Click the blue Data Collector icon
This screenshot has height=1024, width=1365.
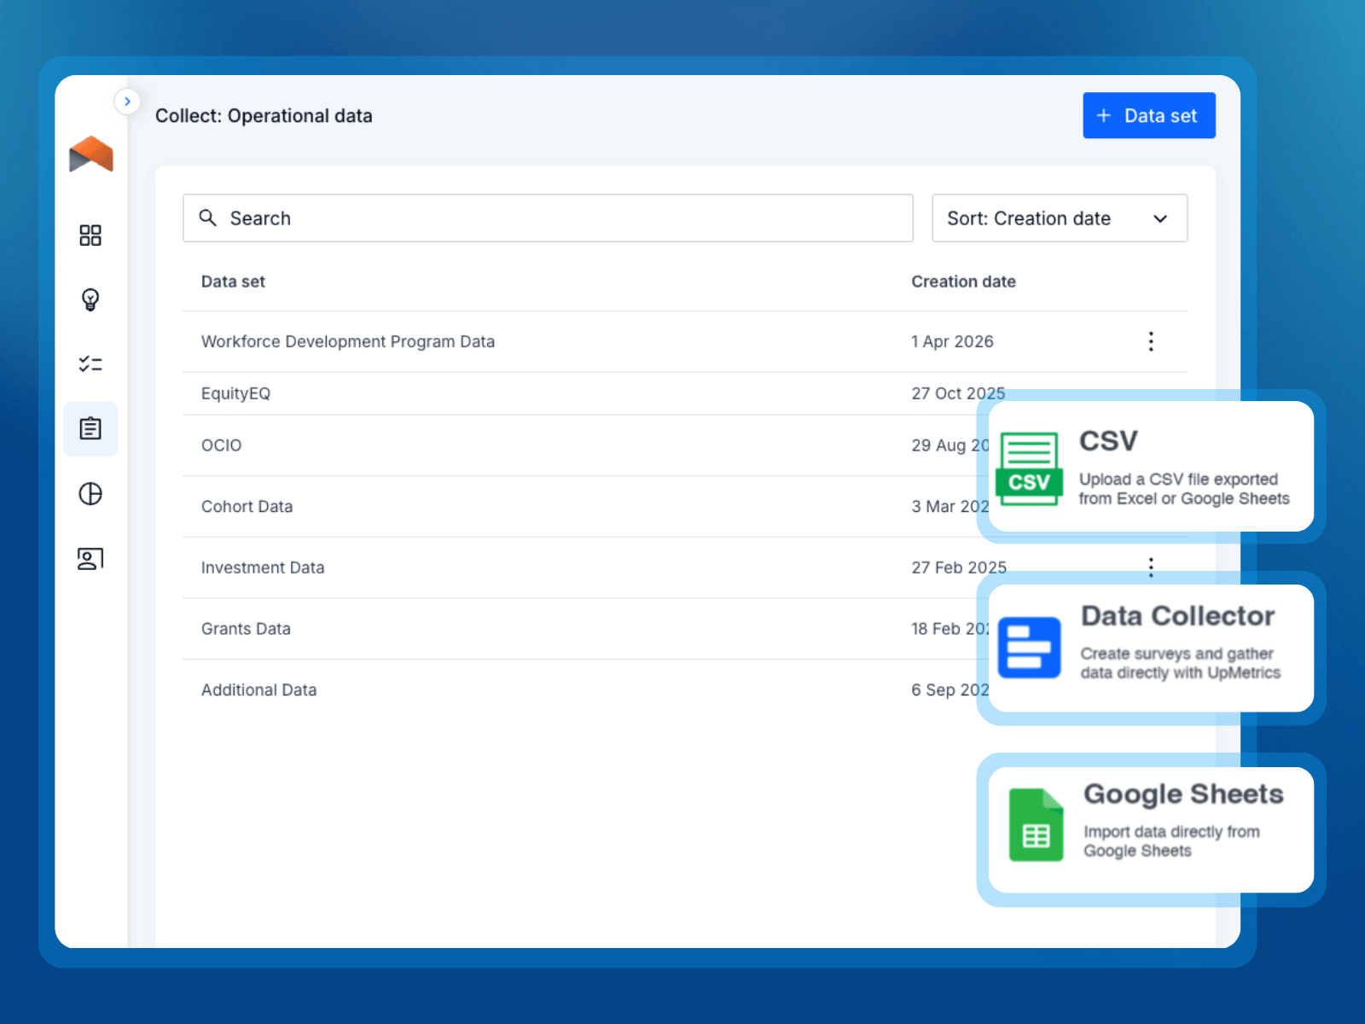tap(1029, 648)
